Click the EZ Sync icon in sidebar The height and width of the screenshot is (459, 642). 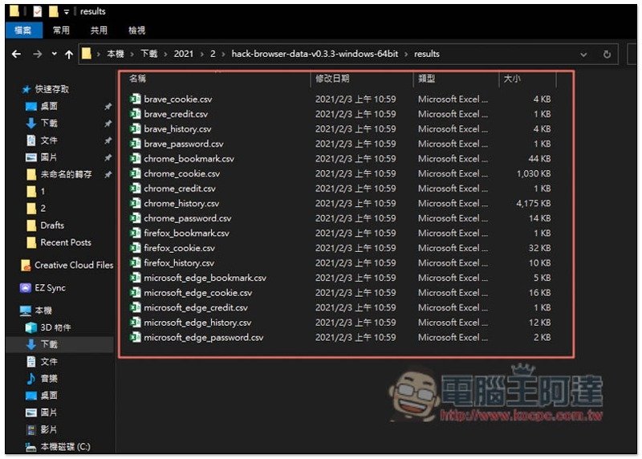26,288
